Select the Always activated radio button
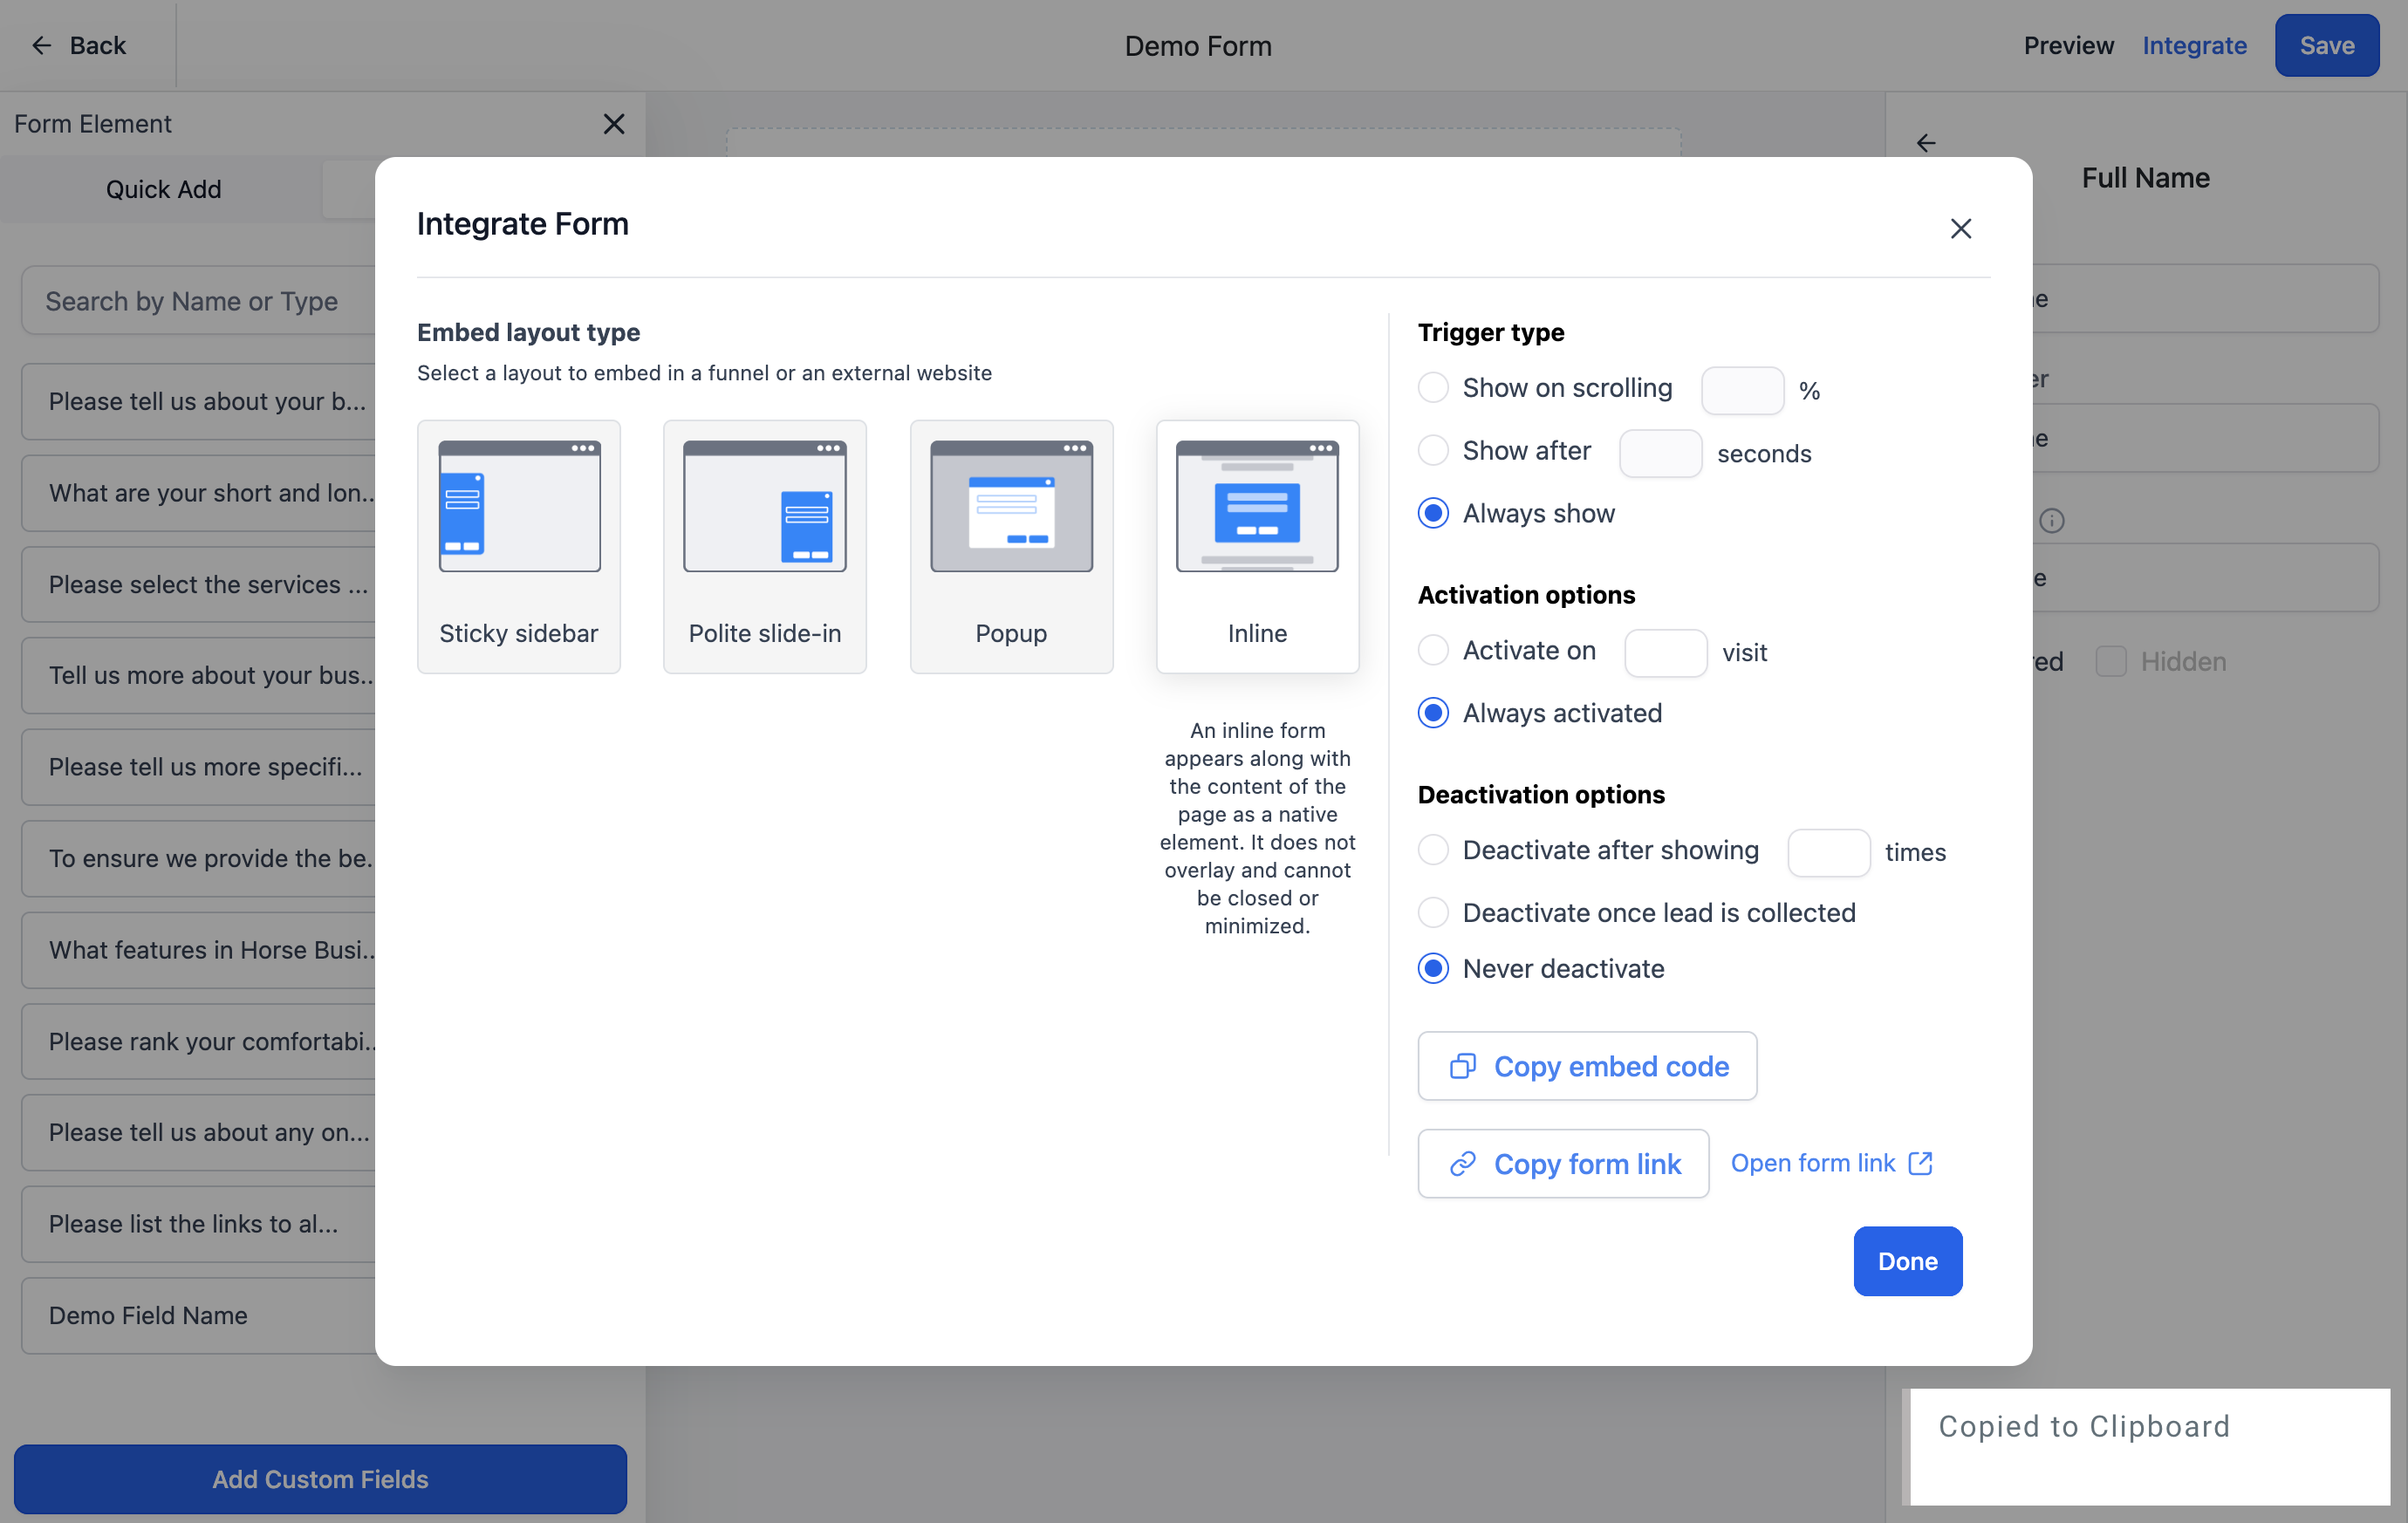This screenshot has height=1523, width=2408. tap(1433, 713)
